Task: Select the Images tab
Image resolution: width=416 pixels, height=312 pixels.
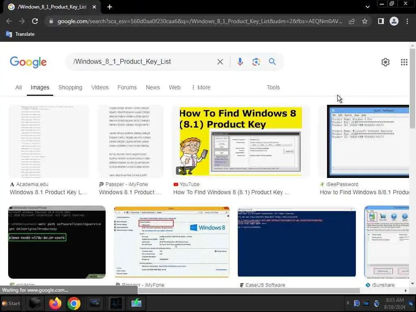Action: 40,87
